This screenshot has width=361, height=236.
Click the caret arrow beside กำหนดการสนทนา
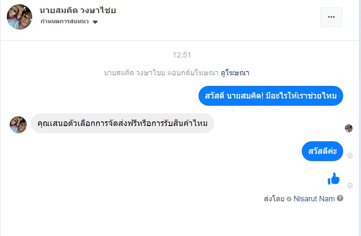pyautogui.click(x=95, y=22)
